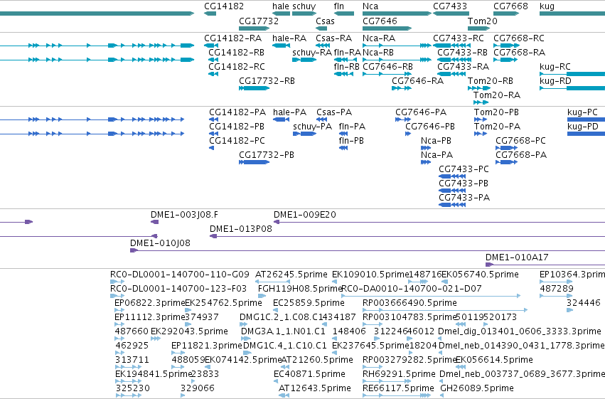Select transcript CG17732-RB

tap(267, 81)
